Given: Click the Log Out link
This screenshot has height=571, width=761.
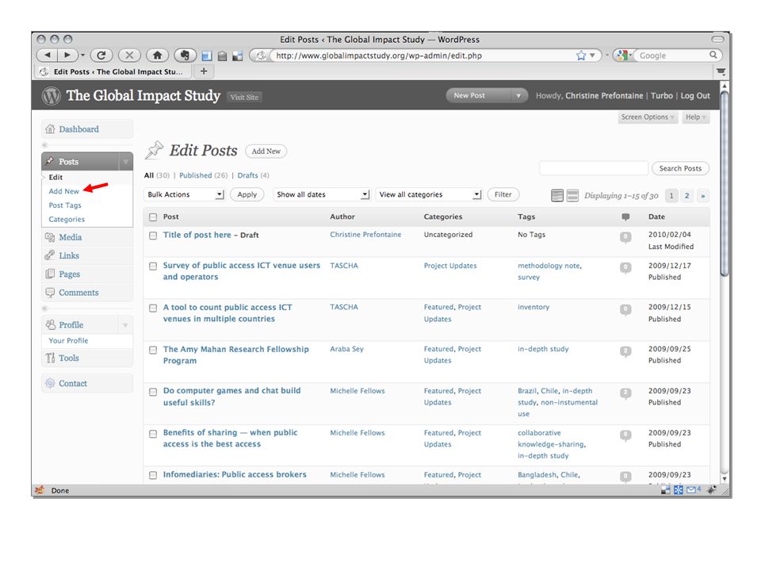Looking at the screenshot, I should [x=695, y=96].
